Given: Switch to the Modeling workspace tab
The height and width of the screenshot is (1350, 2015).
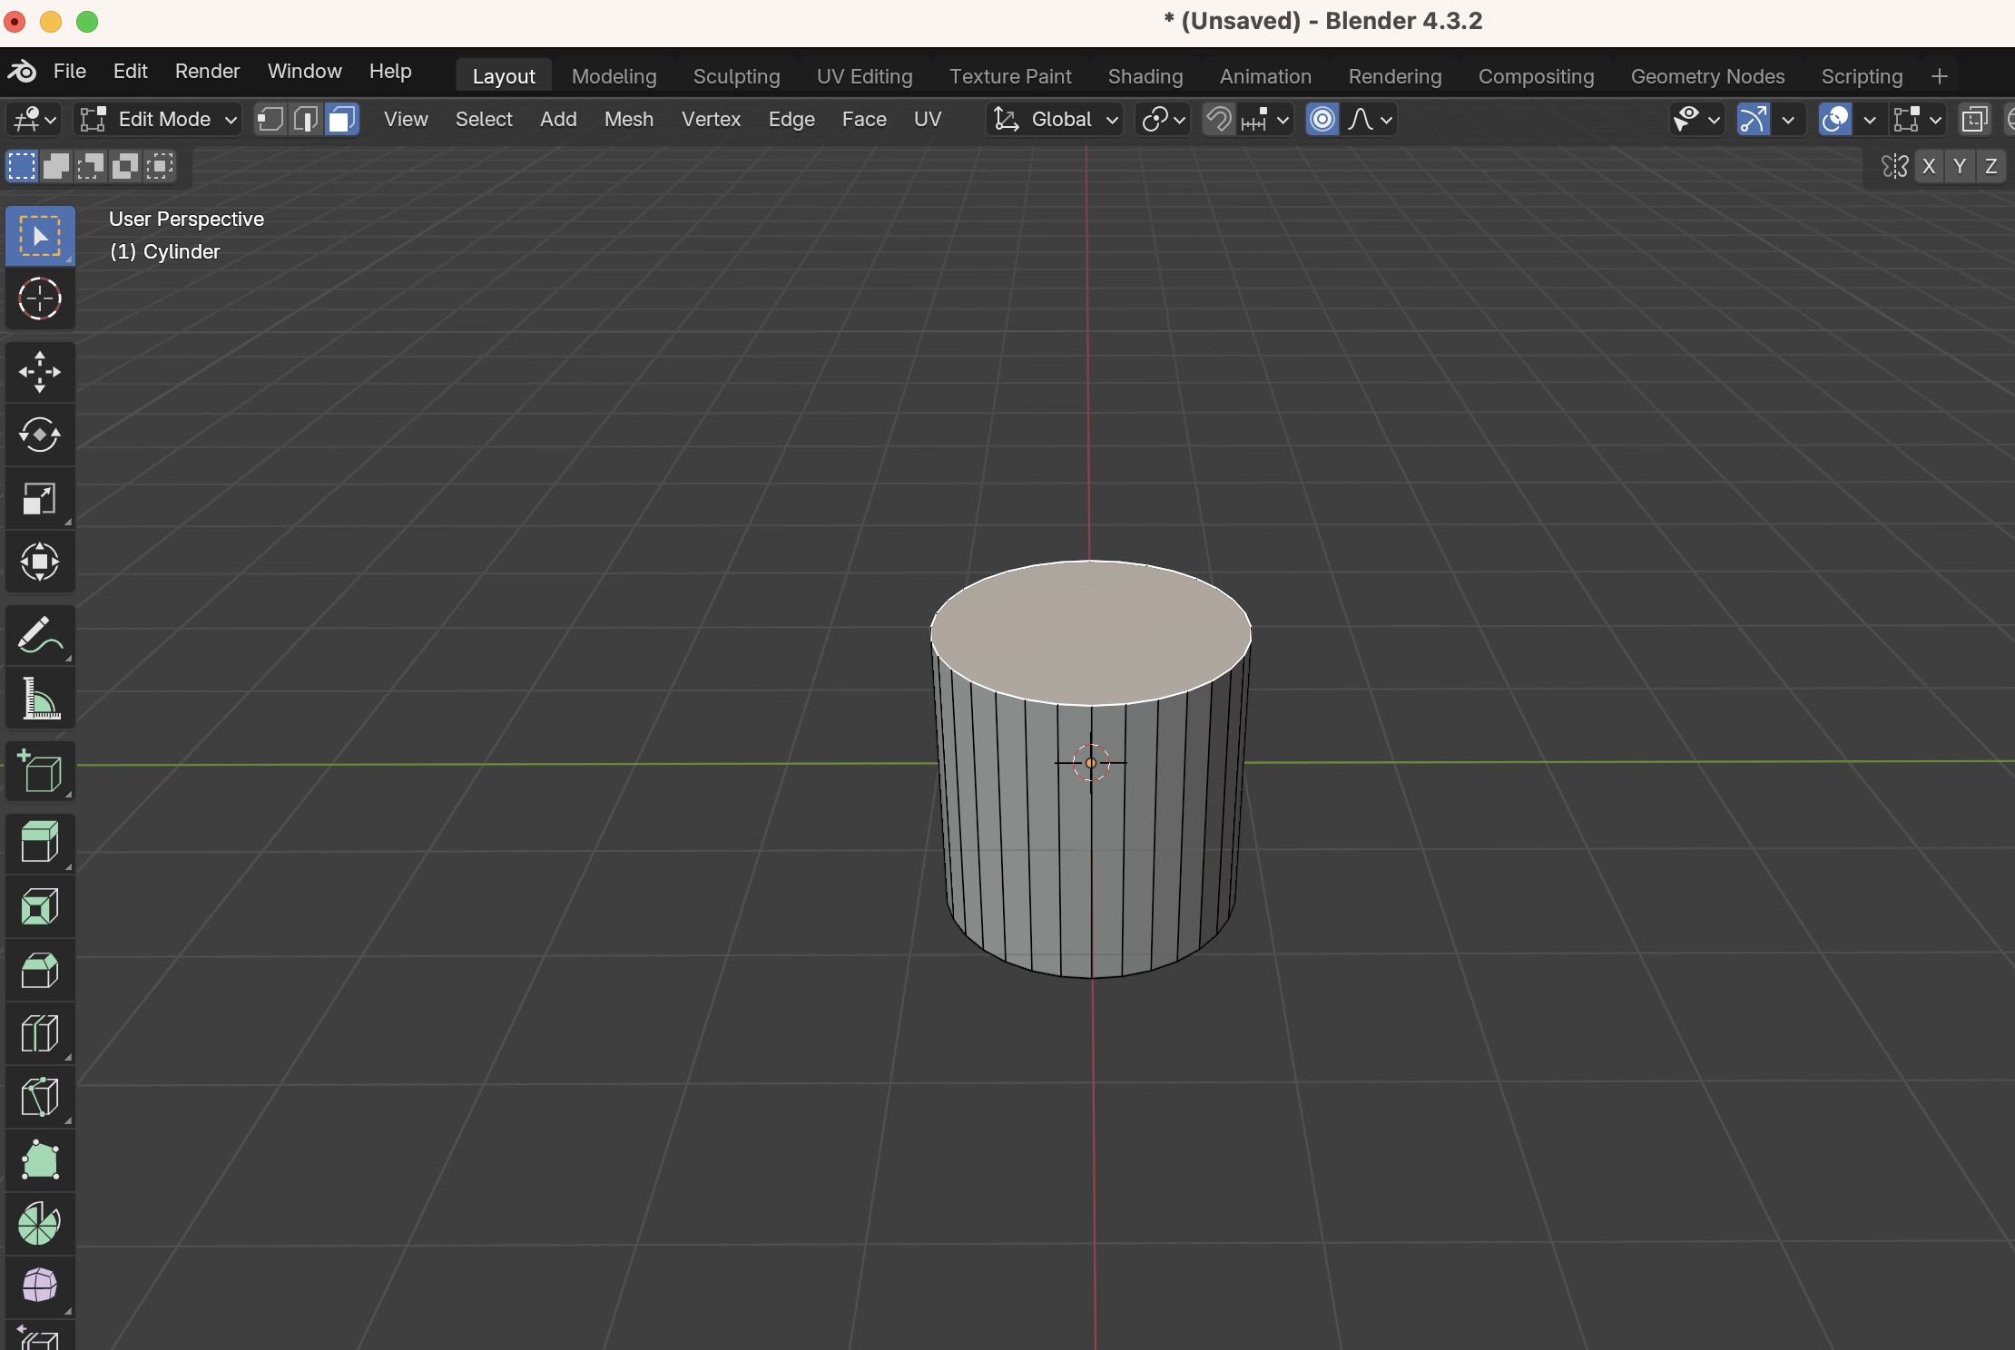Looking at the screenshot, I should pyautogui.click(x=614, y=76).
